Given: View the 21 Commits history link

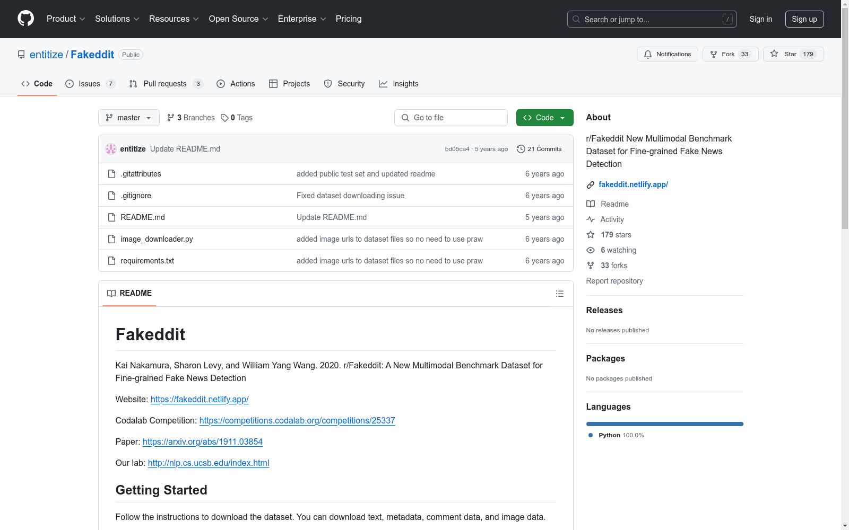Looking at the screenshot, I should [x=539, y=149].
